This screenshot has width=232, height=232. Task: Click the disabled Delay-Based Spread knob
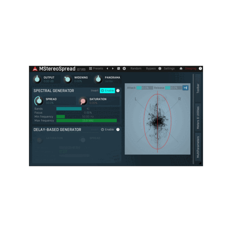pos(83,140)
